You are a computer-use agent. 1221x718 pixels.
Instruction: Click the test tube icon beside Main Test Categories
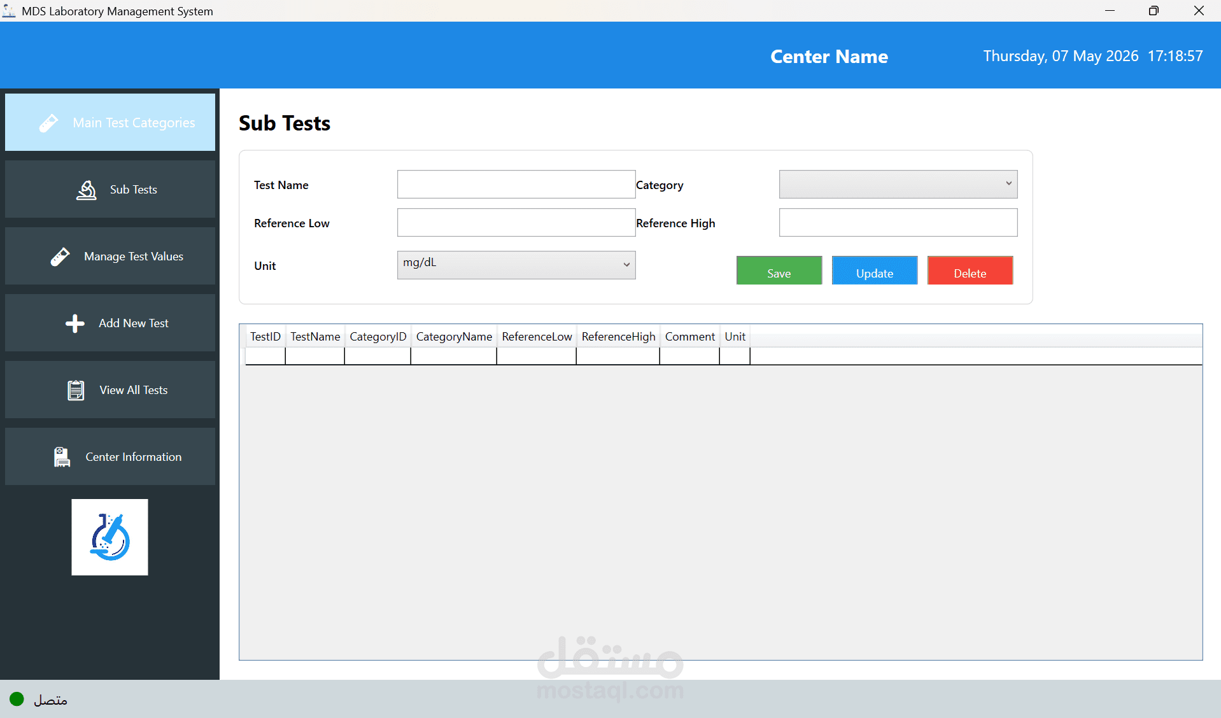pyautogui.click(x=48, y=123)
